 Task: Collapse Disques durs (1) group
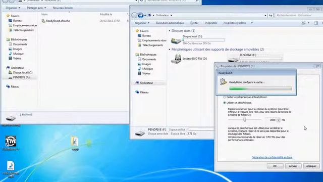point(170,31)
